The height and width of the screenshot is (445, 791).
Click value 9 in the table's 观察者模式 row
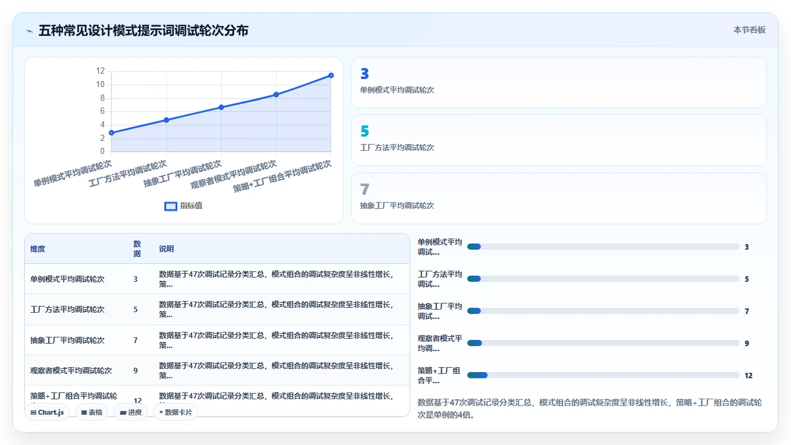[x=135, y=371]
